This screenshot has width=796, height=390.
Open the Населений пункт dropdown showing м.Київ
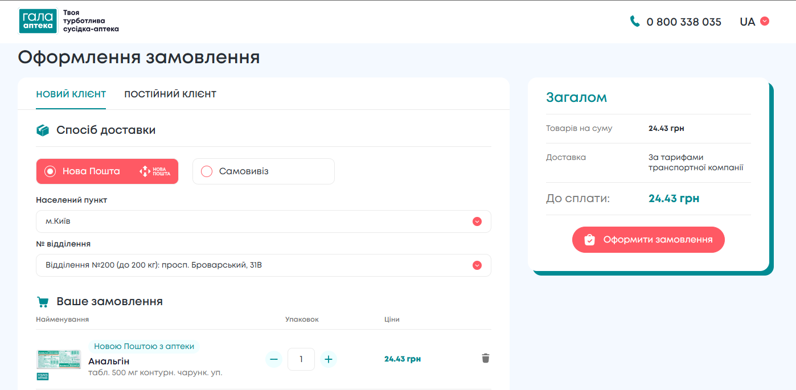pos(263,221)
